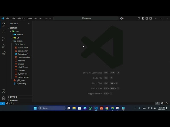The image size is (170, 127).
Task: Open Google Chrome from taskbar
Action: (x=107, y=108)
